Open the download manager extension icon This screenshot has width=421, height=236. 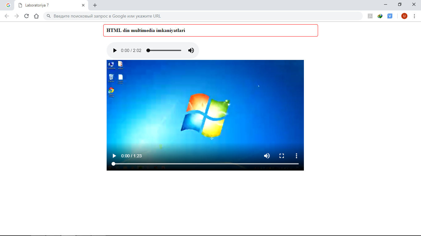click(380, 16)
